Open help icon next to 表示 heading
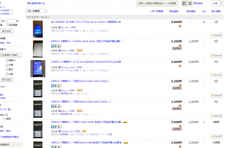 [6, 115]
